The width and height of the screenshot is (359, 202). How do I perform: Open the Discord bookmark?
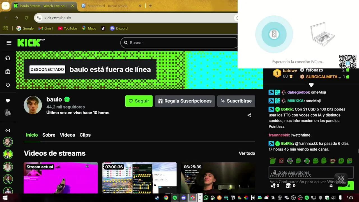coord(119,28)
